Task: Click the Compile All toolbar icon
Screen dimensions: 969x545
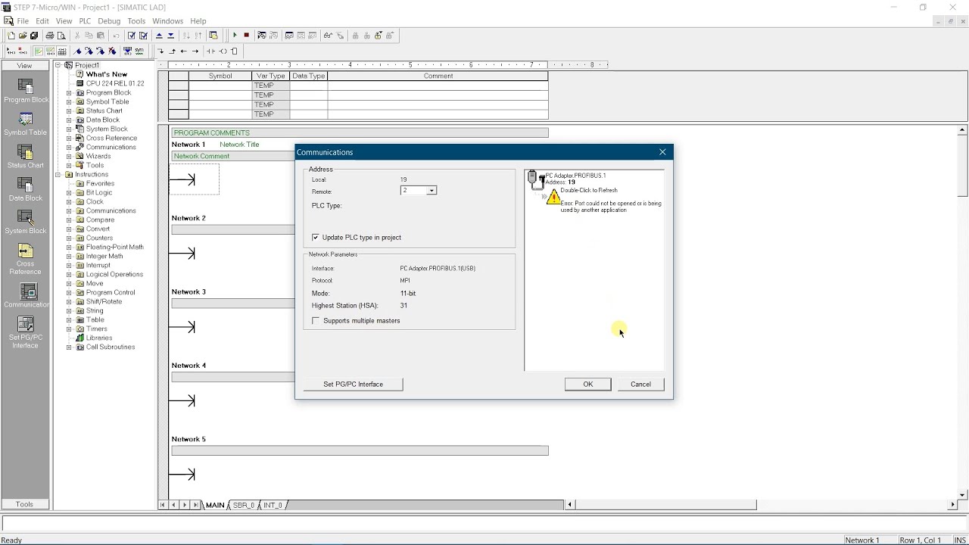Action: click(143, 36)
